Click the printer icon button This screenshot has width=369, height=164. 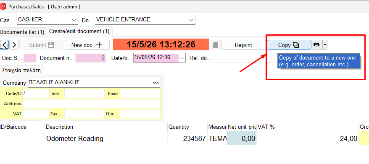pyautogui.click(x=317, y=44)
